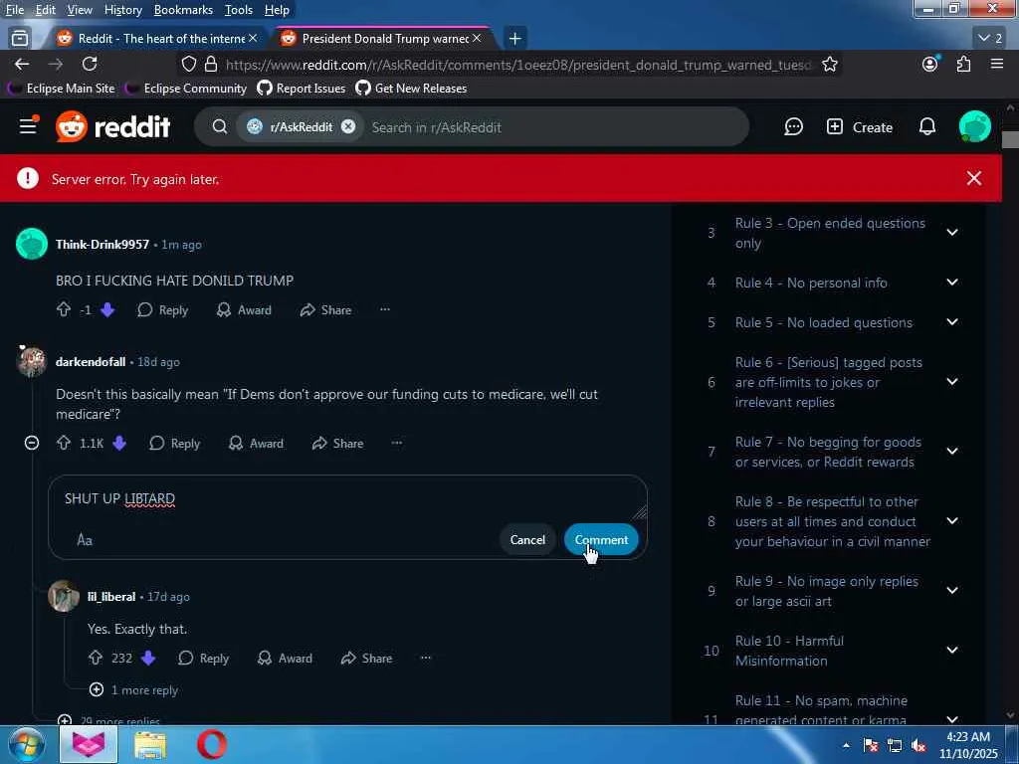This screenshot has width=1019, height=764.
Task: Open a new browser tab
Action: (x=514, y=39)
